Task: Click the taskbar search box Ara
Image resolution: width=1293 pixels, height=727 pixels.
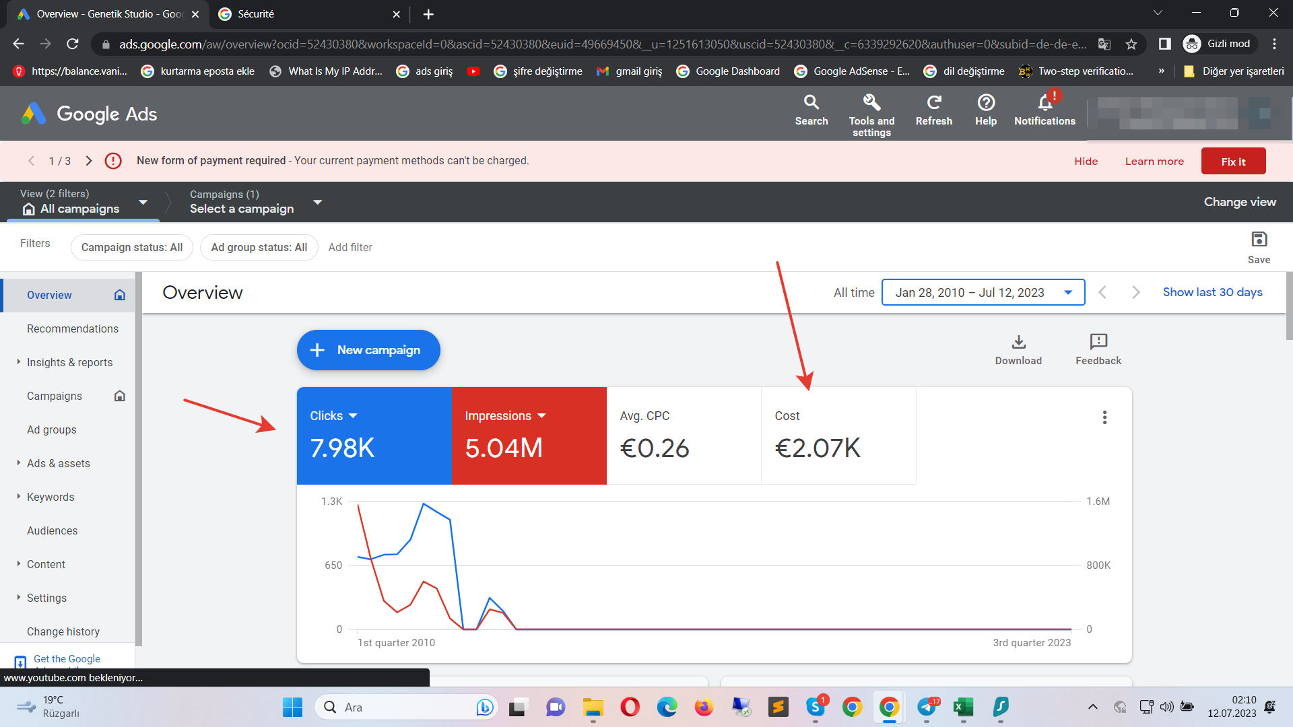Action: (x=407, y=707)
